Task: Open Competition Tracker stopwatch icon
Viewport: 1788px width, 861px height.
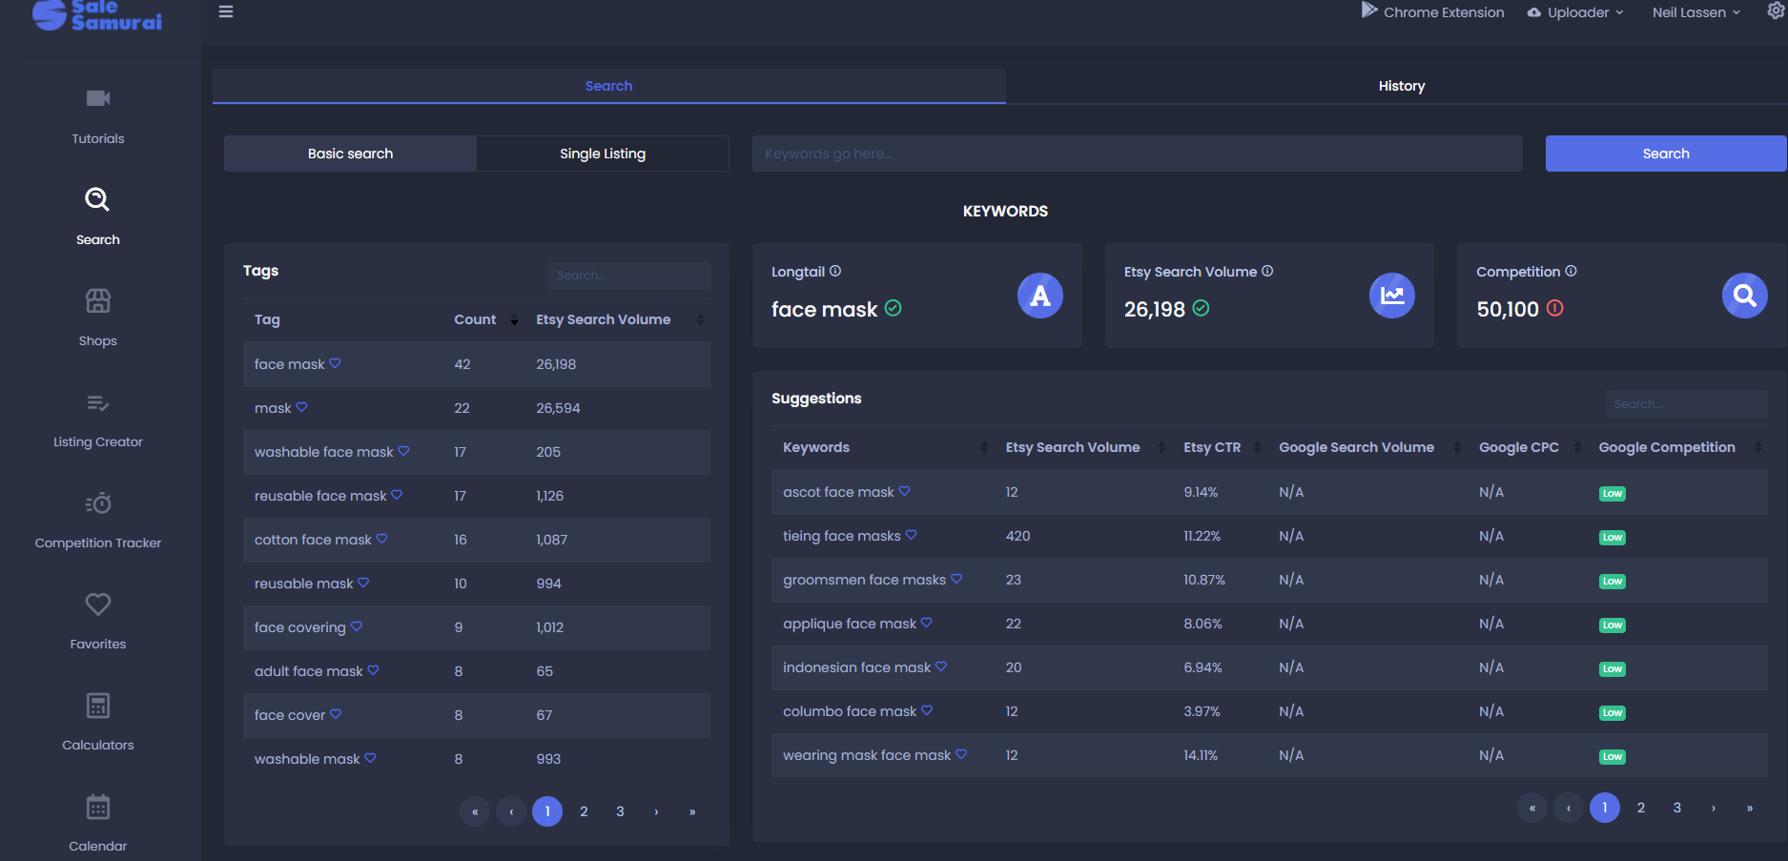Action: click(98, 502)
